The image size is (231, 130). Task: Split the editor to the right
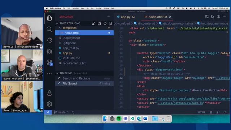[x=218, y=17]
